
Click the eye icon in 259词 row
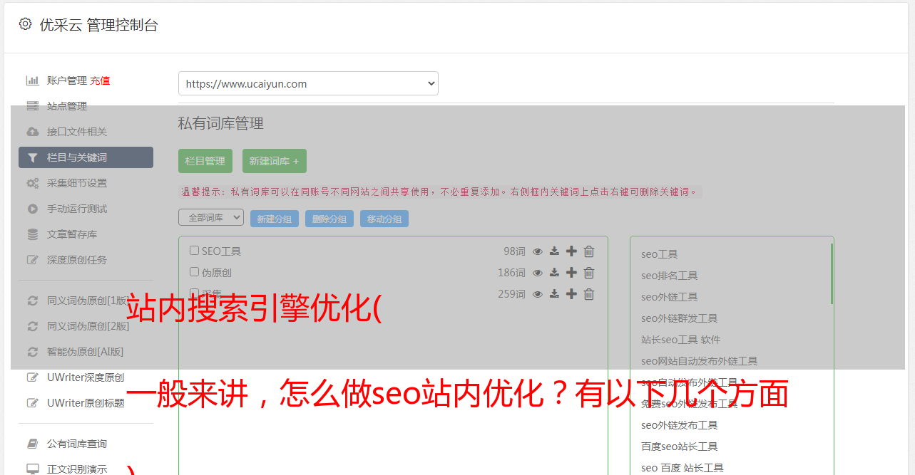(538, 294)
